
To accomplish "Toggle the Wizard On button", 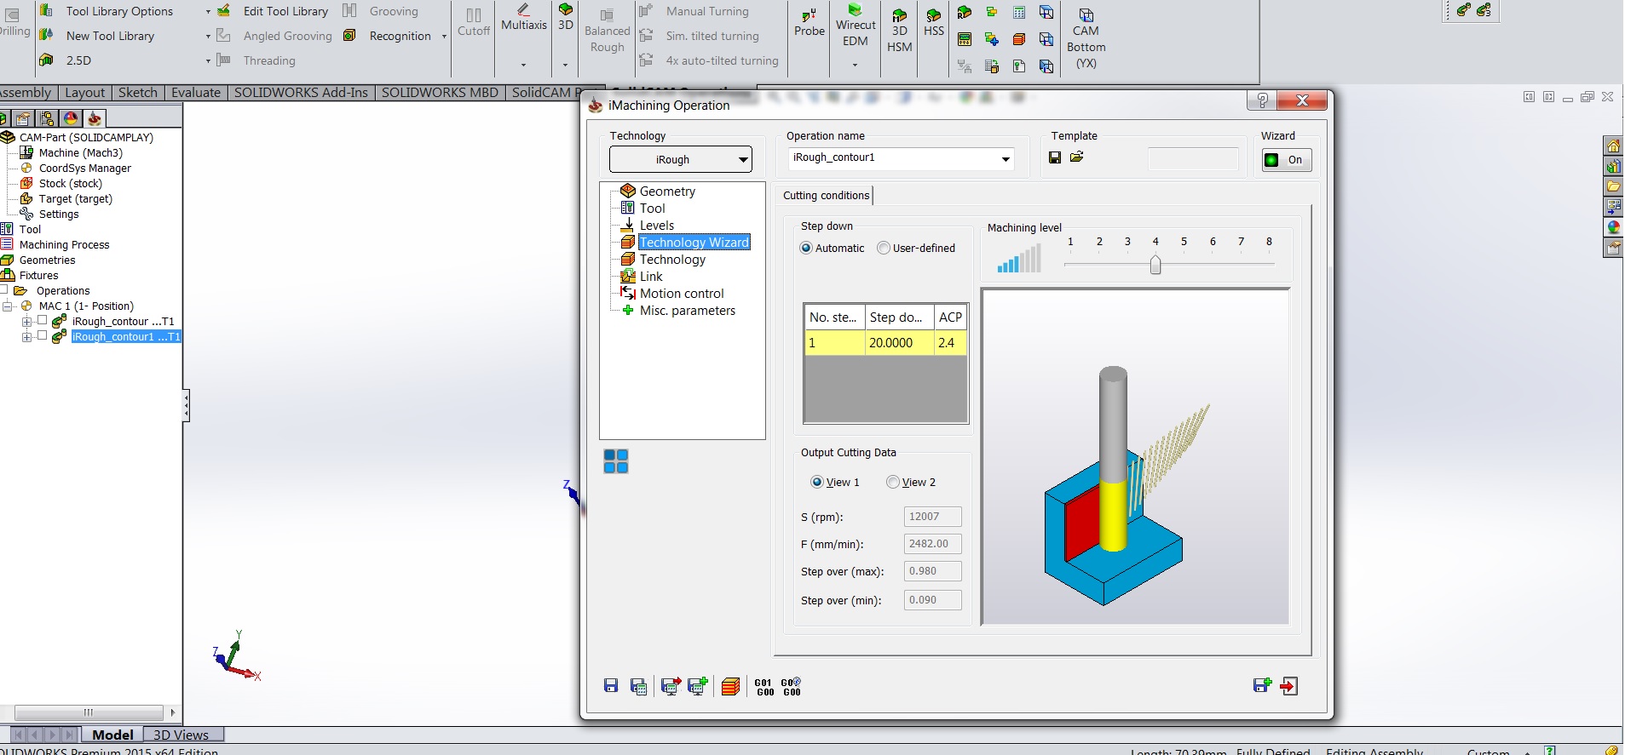I will (1286, 160).
